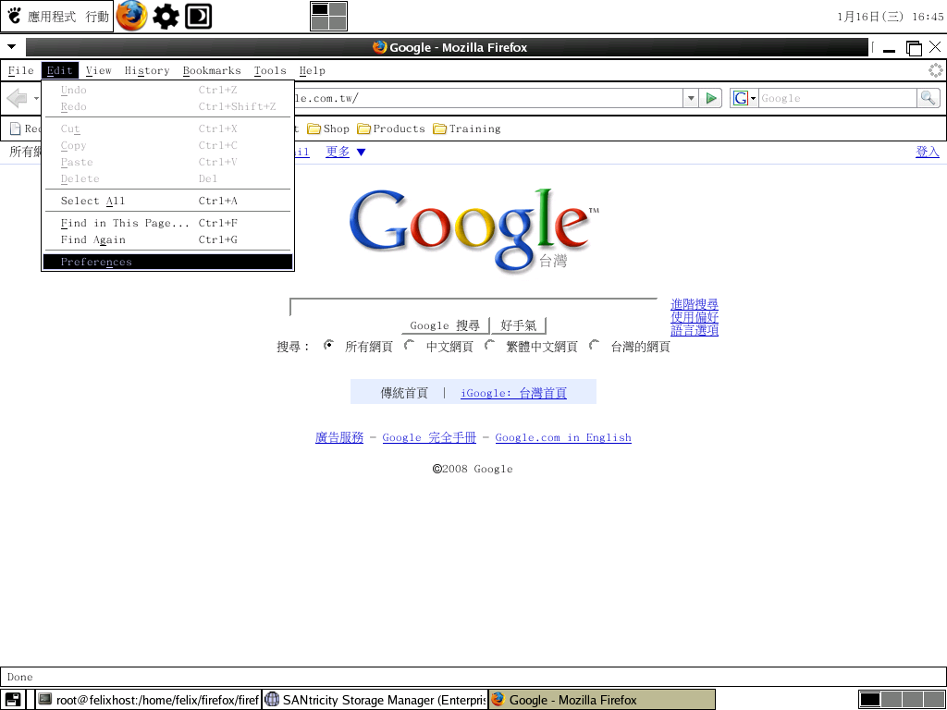
Task: Click the Firefox throbber activity icon
Action: coord(936,70)
